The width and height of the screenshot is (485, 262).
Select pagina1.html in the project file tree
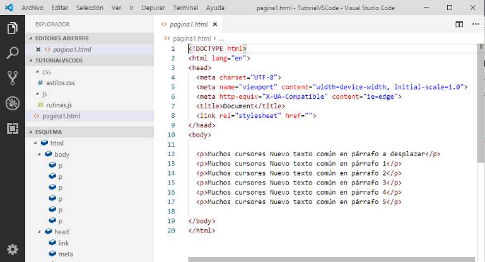click(61, 116)
